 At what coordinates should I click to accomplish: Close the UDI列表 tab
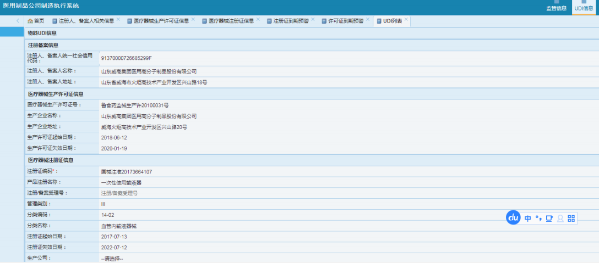406,20
